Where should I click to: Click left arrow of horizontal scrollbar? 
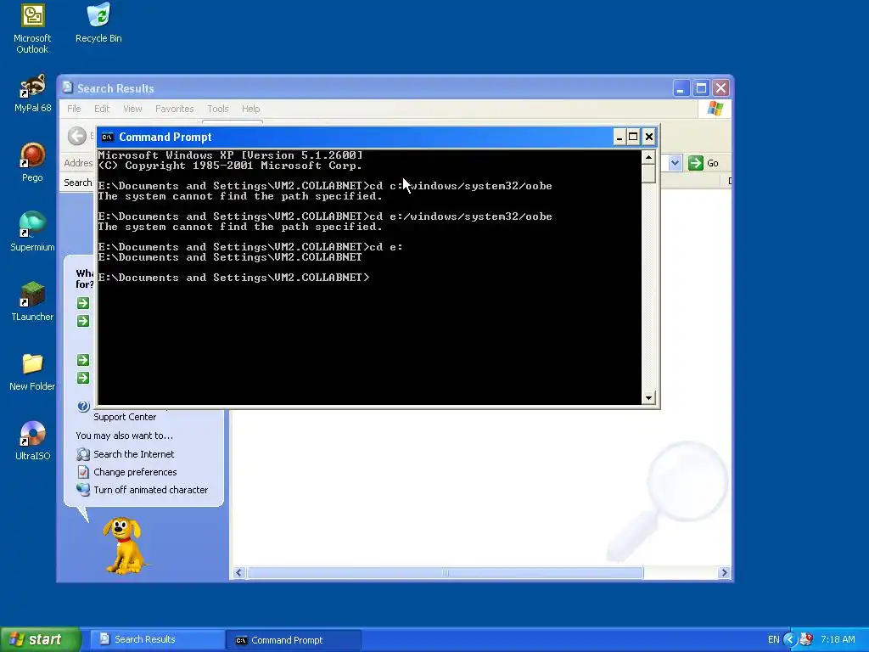238,573
